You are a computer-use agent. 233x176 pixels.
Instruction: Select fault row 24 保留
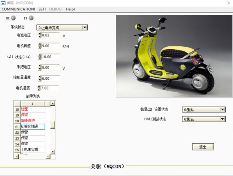point(33,144)
